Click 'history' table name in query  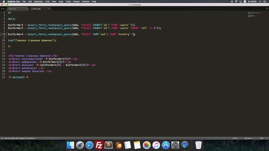tap(124, 34)
